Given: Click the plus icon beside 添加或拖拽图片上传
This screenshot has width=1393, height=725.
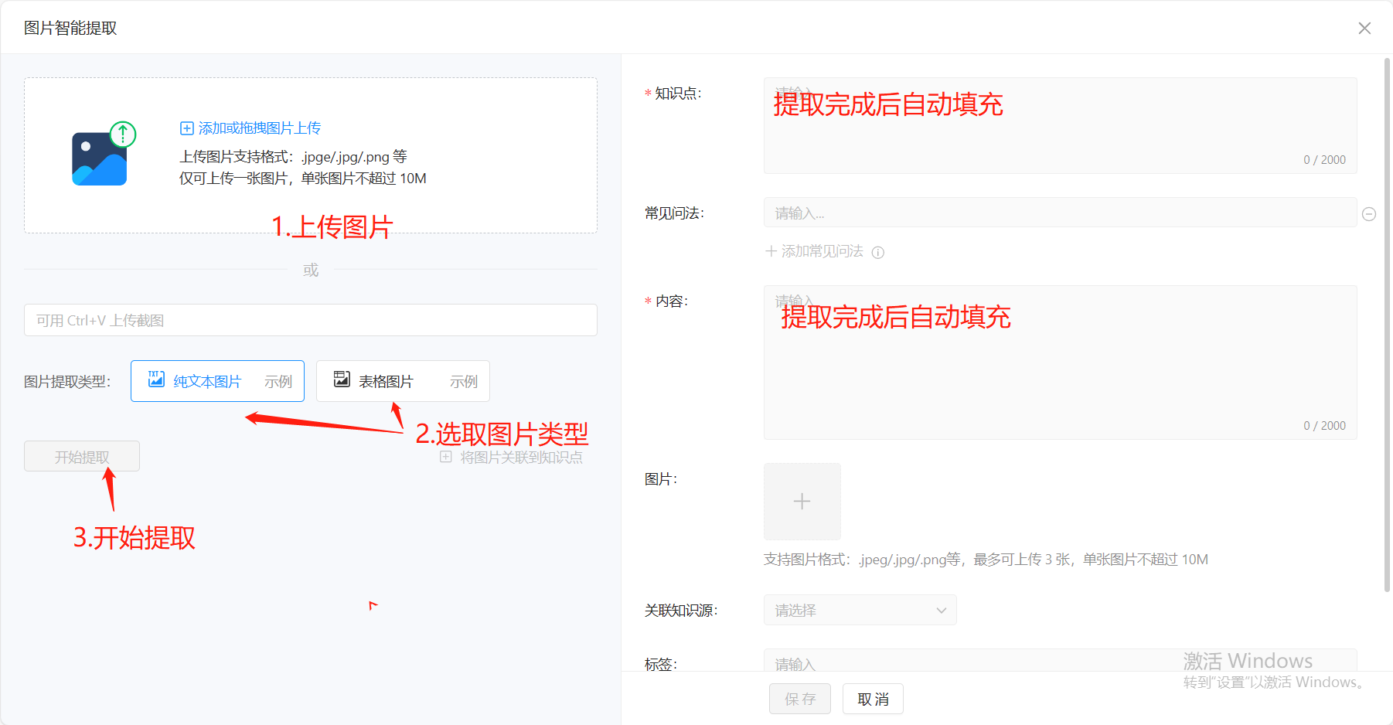Looking at the screenshot, I should (x=186, y=128).
